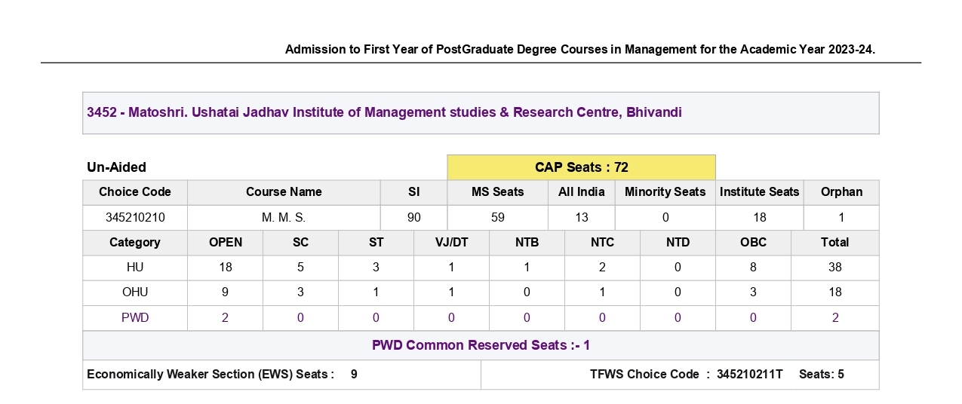Click the Minority Seats header
The width and height of the screenshot is (962, 404).
click(665, 192)
